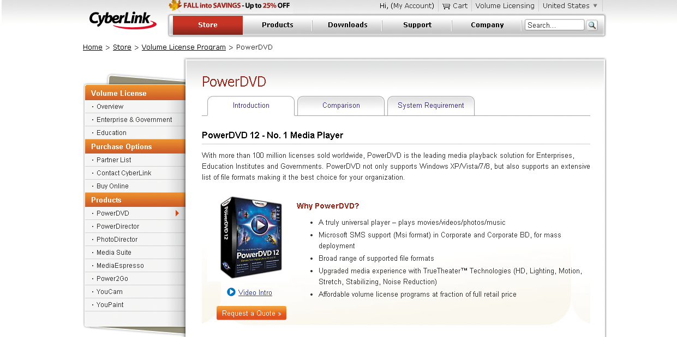677x337 pixels.
Task: Click arrow beside PowerDVD in sidebar
Action: 177,213
